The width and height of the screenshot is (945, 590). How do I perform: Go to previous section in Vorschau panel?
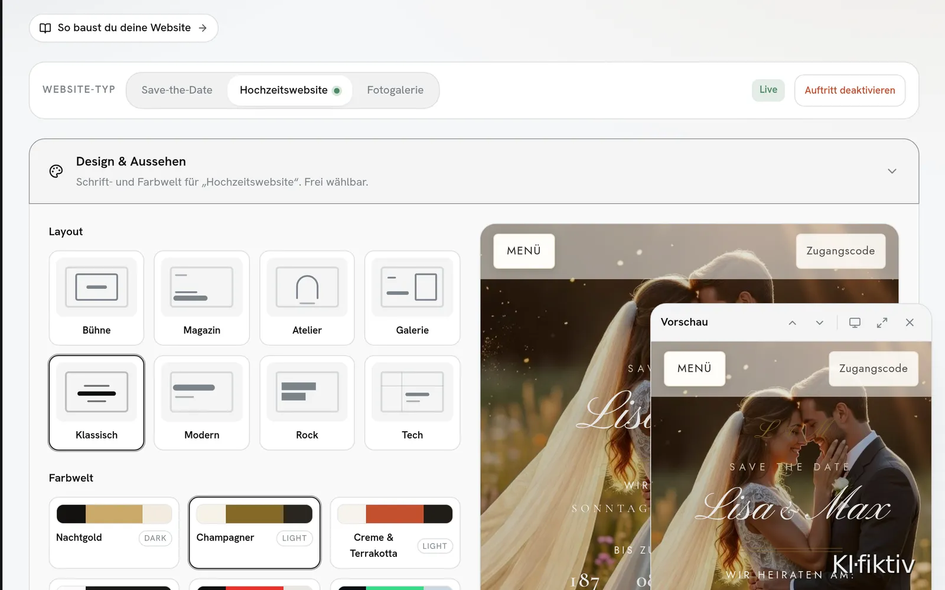pyautogui.click(x=793, y=323)
